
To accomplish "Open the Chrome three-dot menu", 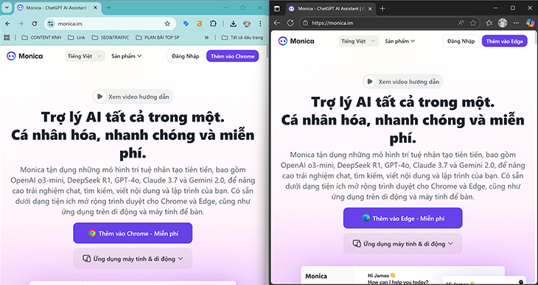I will 260,24.
